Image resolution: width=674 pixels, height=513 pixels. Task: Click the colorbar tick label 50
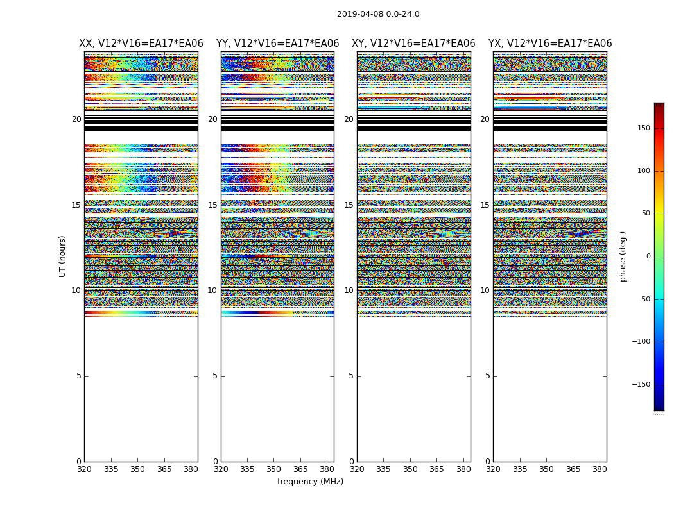(646, 214)
